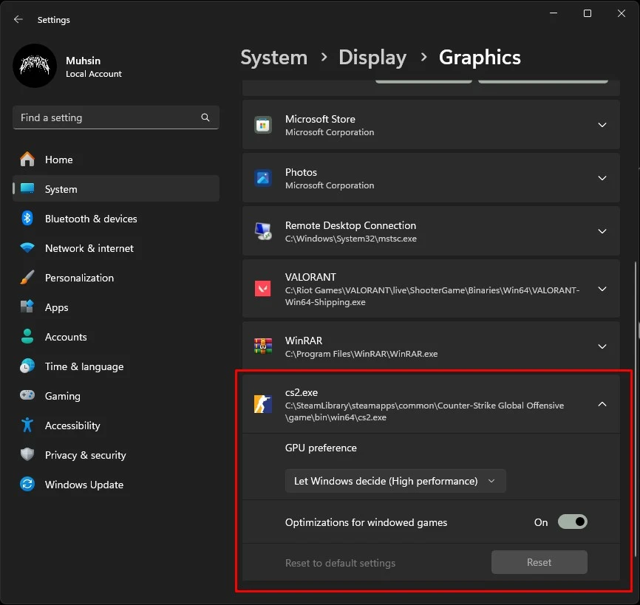Navigate to Display in breadcrumb

372,58
